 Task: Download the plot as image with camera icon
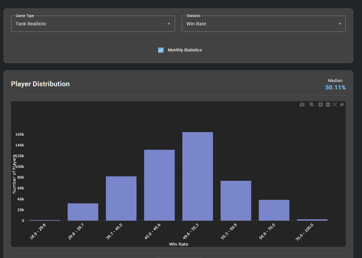click(x=302, y=104)
